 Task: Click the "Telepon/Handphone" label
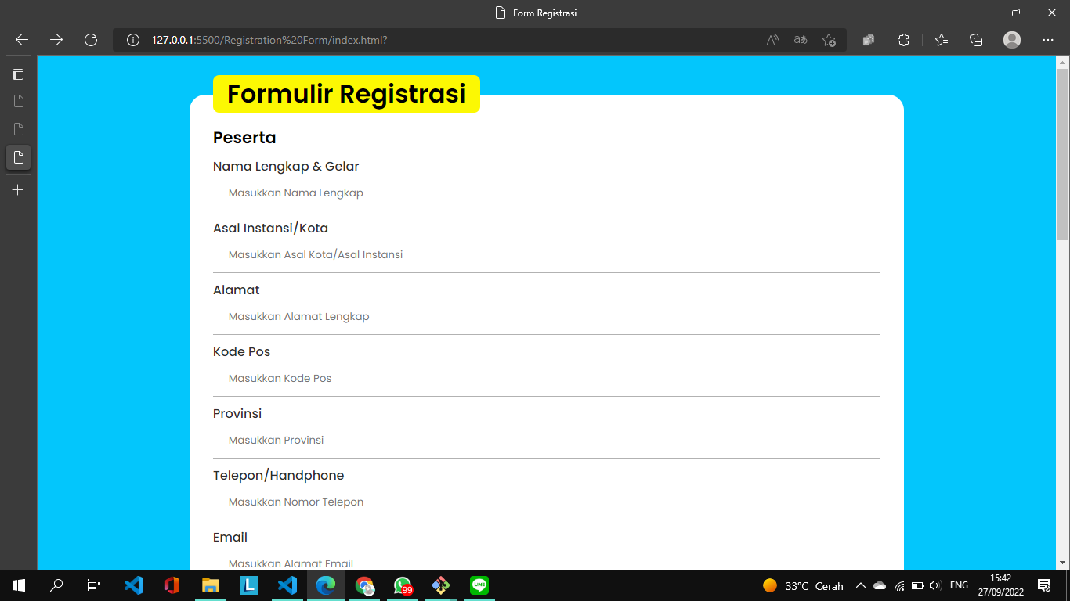point(278,476)
